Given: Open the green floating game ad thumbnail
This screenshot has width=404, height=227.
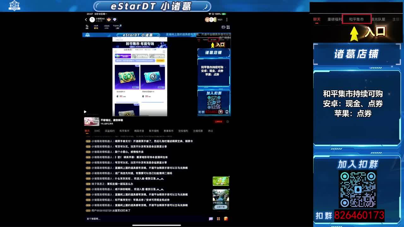Looking at the screenshot, I should click(221, 181).
